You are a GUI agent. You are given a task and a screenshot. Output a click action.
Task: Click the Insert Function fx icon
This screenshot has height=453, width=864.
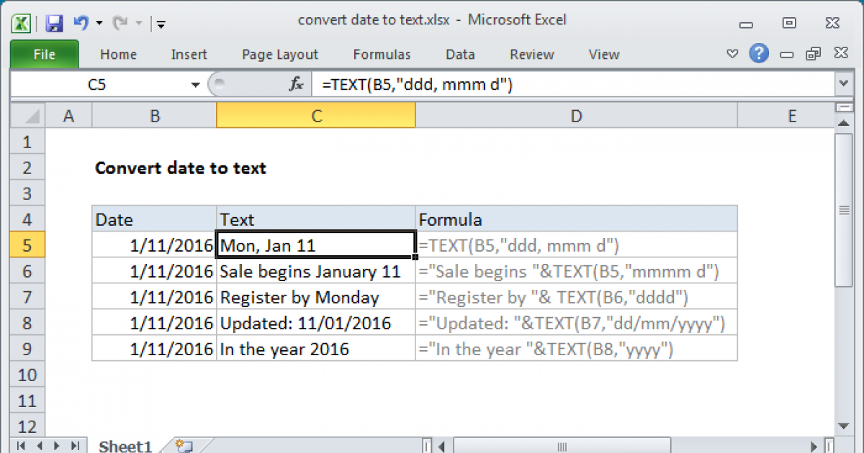pyautogui.click(x=296, y=85)
